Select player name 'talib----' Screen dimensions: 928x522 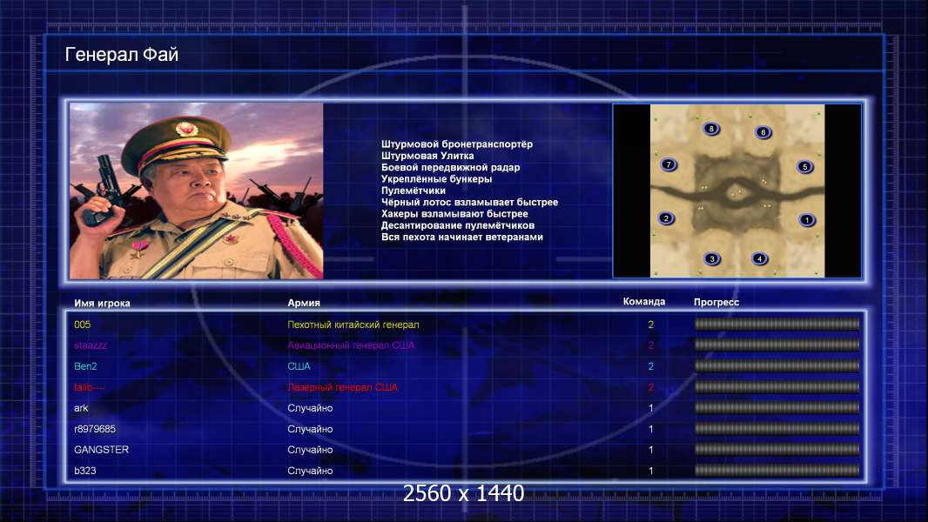click(89, 387)
